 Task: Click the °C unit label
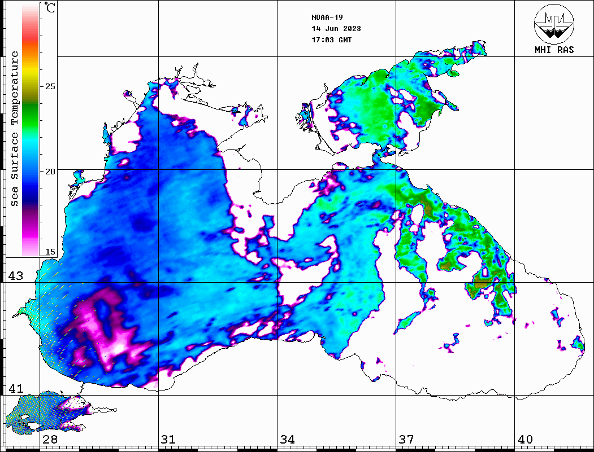tap(49, 7)
